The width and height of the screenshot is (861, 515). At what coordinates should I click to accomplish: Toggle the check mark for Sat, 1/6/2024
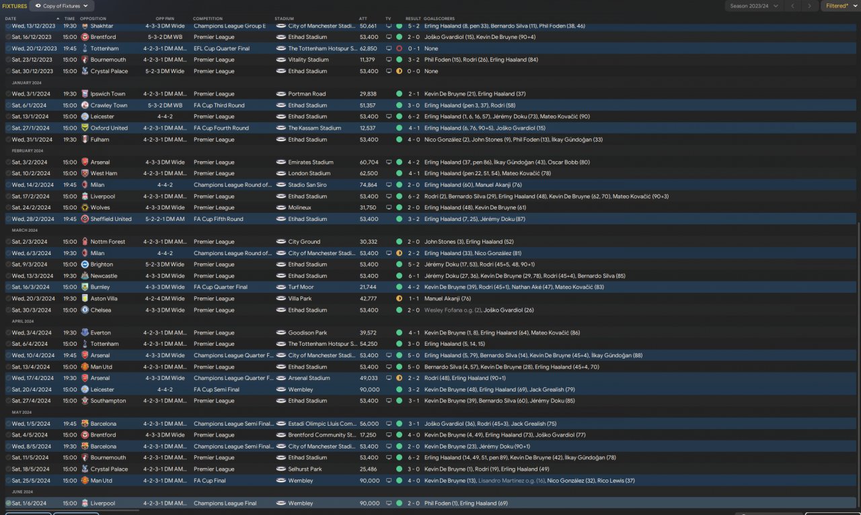click(x=8, y=504)
